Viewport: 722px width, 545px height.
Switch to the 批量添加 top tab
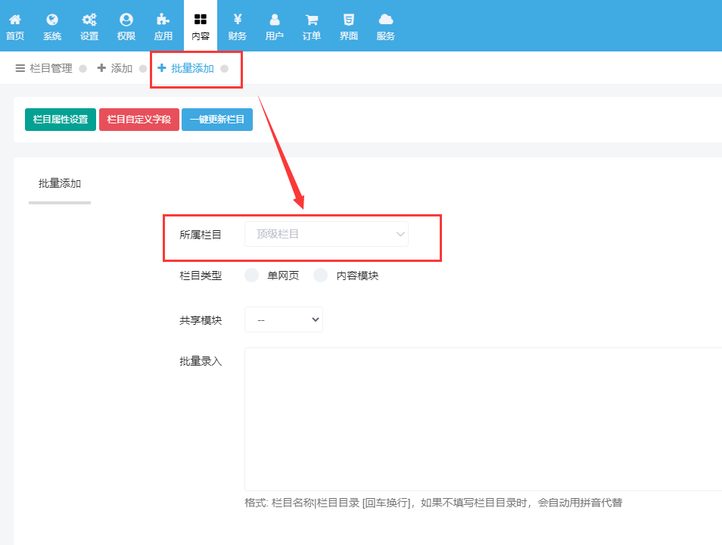coord(192,68)
